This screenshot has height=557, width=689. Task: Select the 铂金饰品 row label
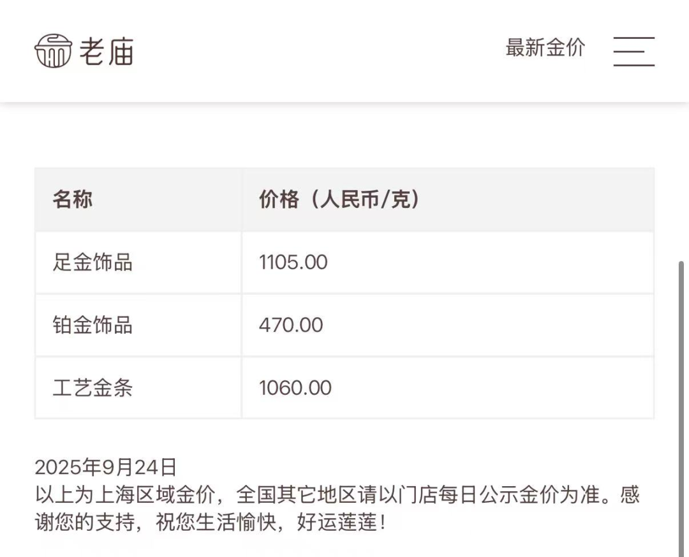(93, 325)
